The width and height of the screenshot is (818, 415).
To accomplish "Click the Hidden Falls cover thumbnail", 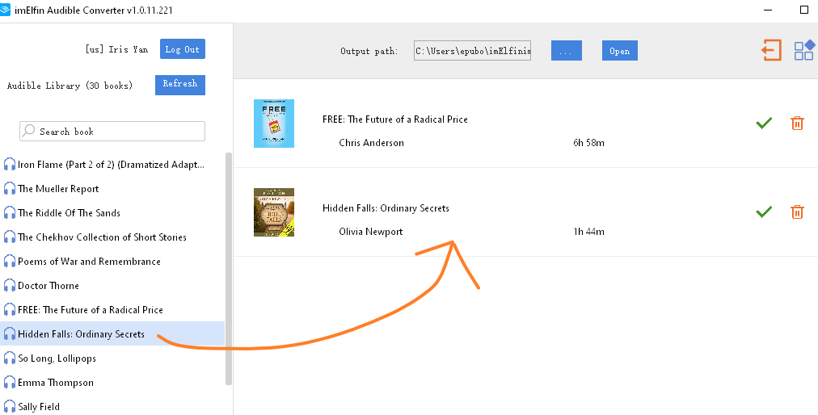I will pyautogui.click(x=274, y=212).
